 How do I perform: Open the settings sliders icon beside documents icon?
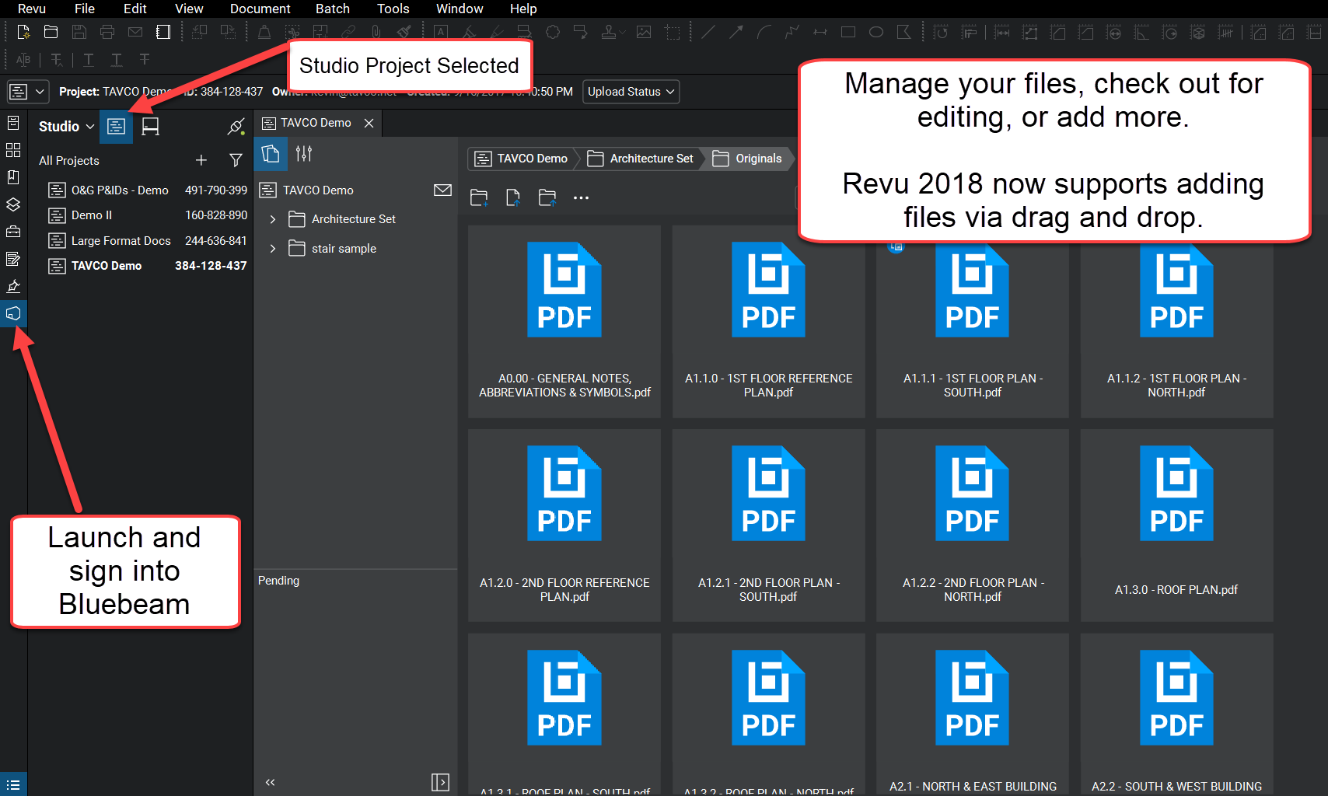tap(303, 154)
